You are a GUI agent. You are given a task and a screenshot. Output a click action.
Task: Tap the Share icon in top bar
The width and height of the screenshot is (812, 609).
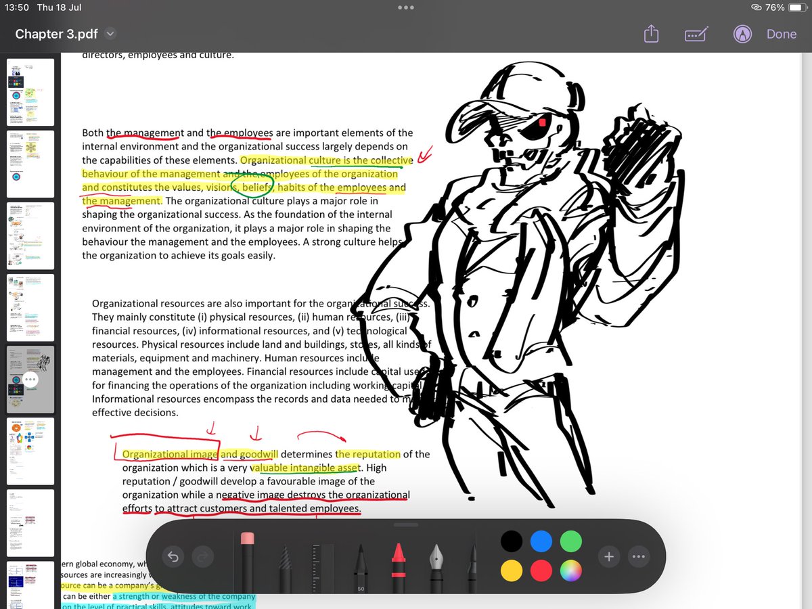click(x=651, y=34)
